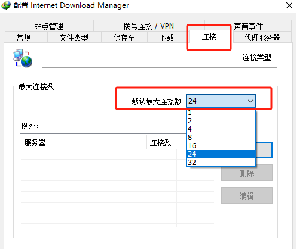Open the 声音事件 tab
296x249 pixels.
[x=248, y=26]
